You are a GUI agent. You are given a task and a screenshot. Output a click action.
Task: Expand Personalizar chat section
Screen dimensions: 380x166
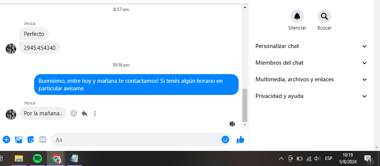point(312,46)
